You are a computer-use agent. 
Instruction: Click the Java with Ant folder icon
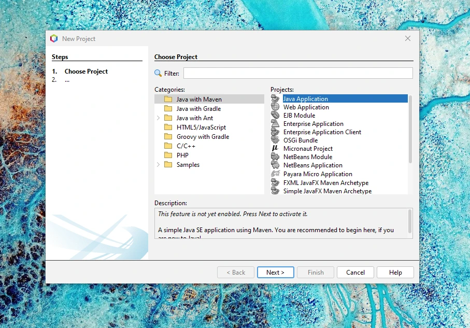168,118
